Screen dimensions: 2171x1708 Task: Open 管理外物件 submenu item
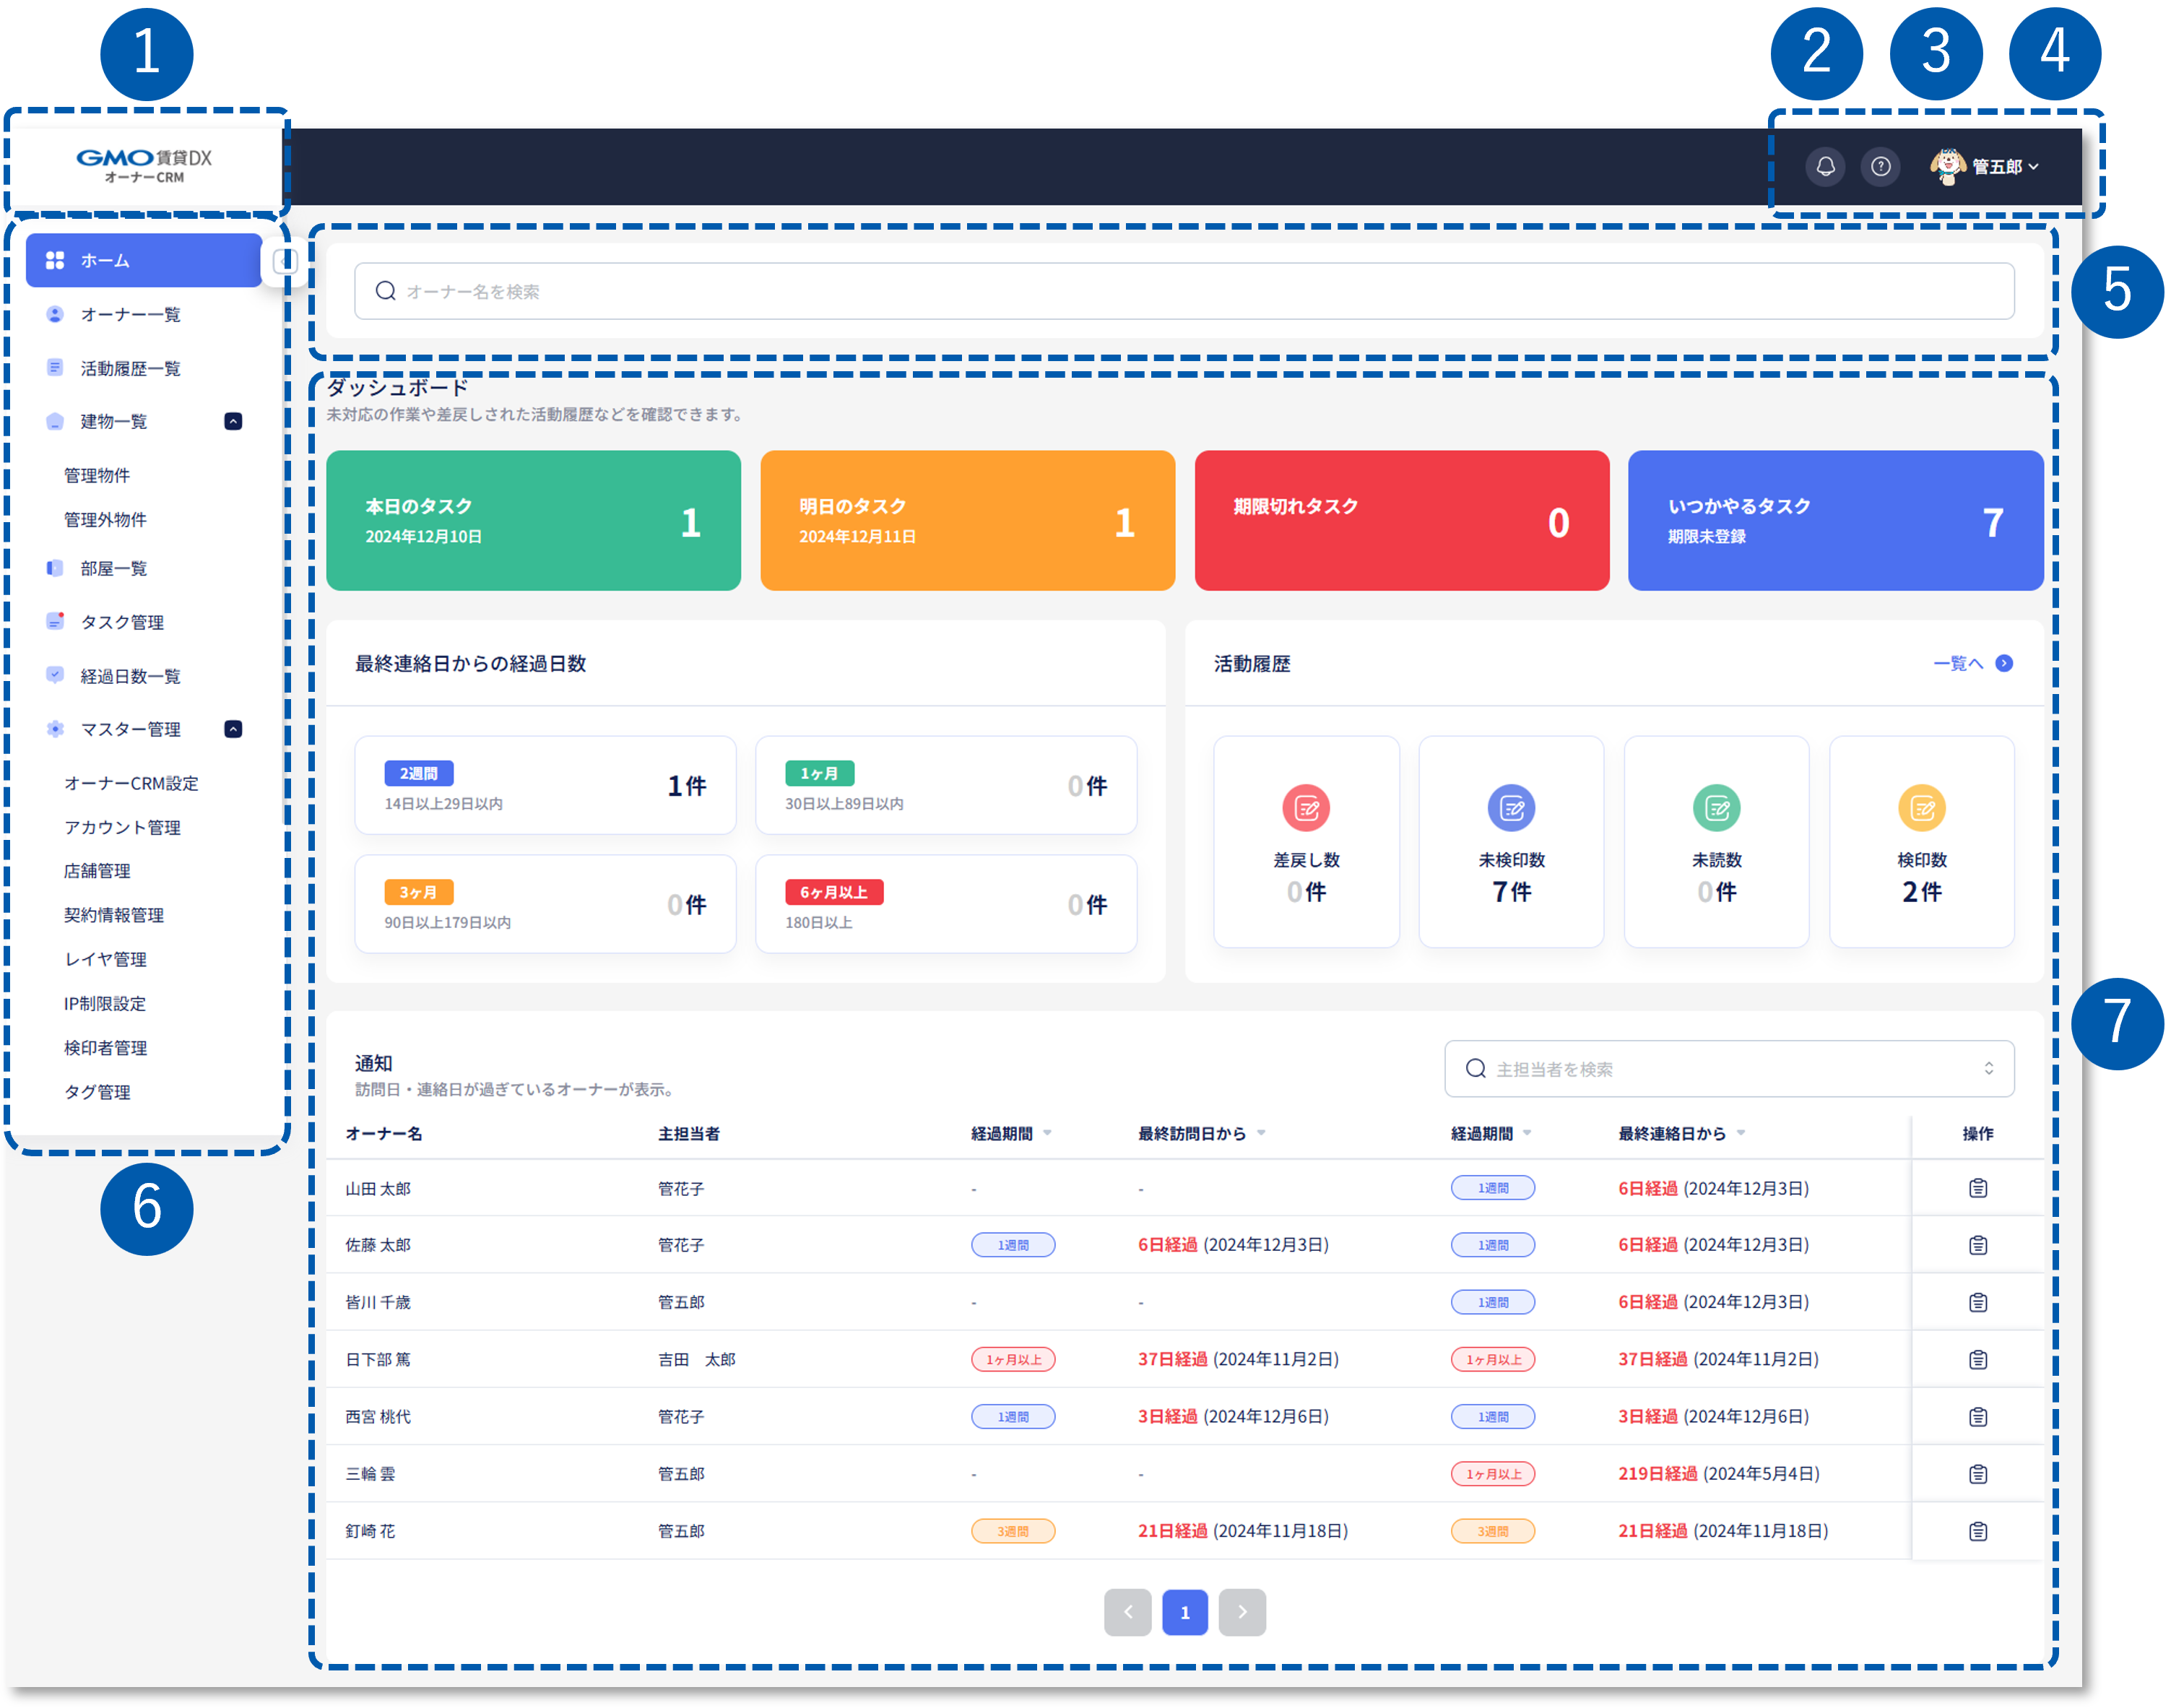105,519
